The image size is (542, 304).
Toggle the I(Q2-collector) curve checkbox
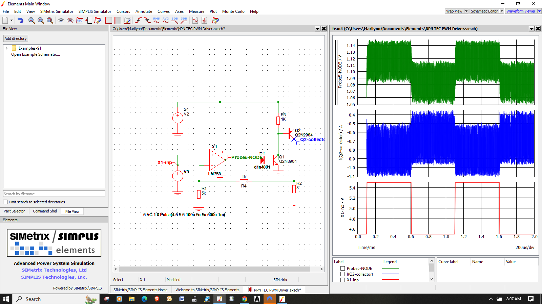click(x=342, y=274)
